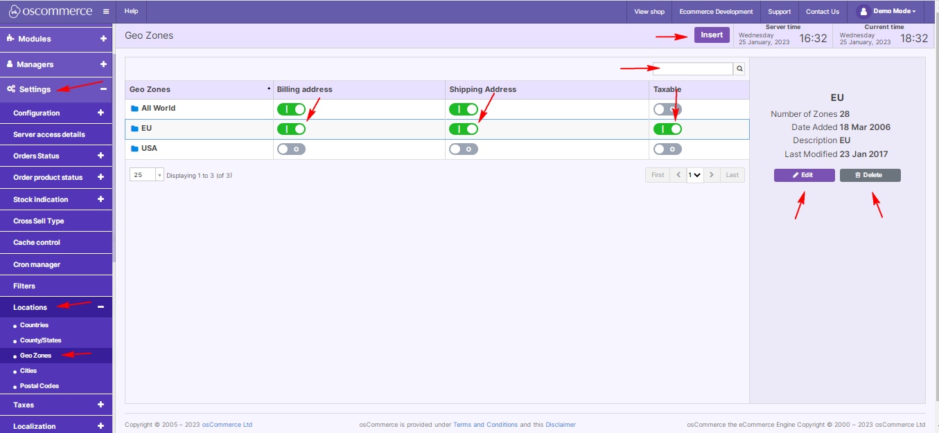The height and width of the screenshot is (433, 939).
Task: Enable Shipping Address for USA
Action: point(464,149)
